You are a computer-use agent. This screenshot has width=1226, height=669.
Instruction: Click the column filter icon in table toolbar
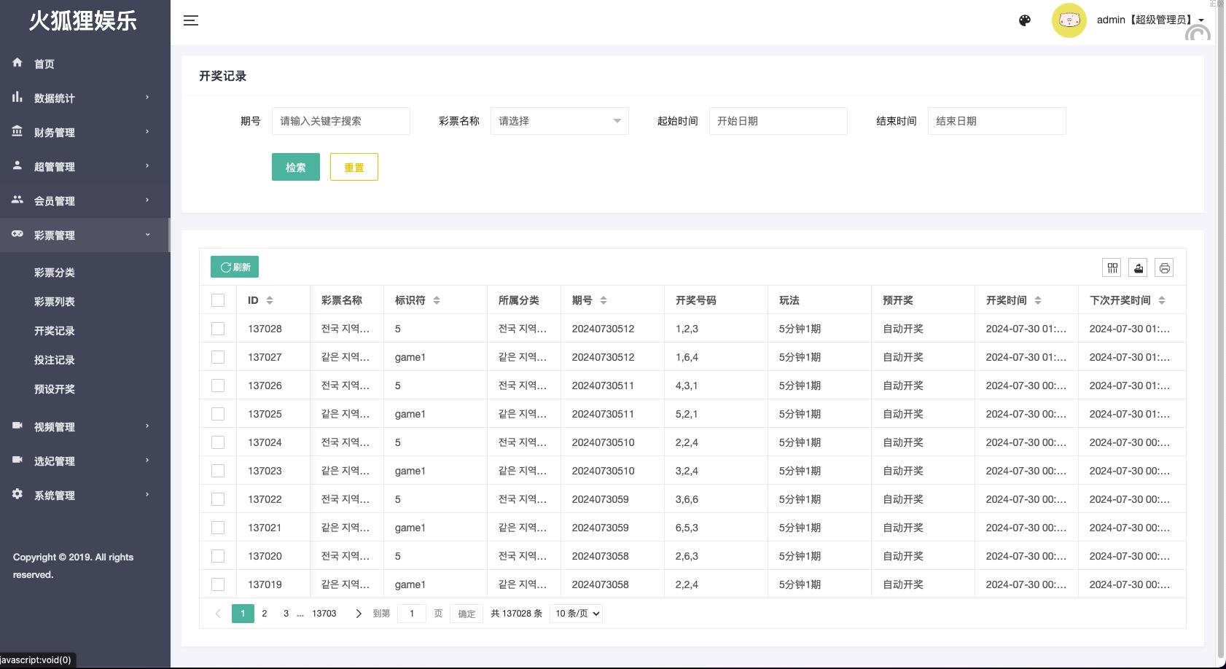[x=1112, y=268]
